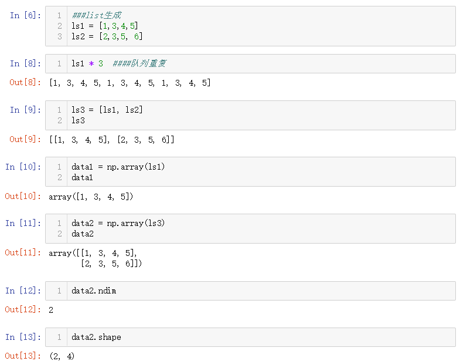Click the 'data2 = np.array(ls3)' code line
This screenshot has width=460, height=361.
tap(118, 223)
